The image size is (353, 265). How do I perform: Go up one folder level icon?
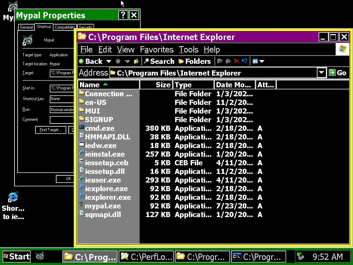point(136,61)
